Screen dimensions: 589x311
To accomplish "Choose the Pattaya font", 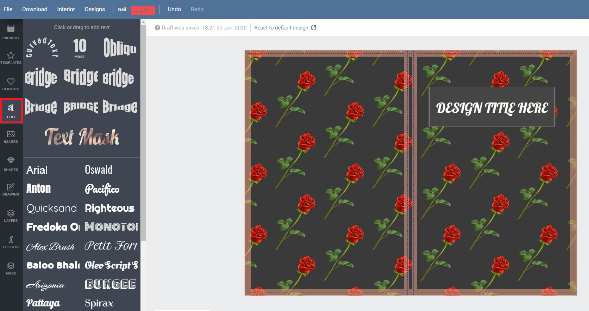I will (43, 303).
